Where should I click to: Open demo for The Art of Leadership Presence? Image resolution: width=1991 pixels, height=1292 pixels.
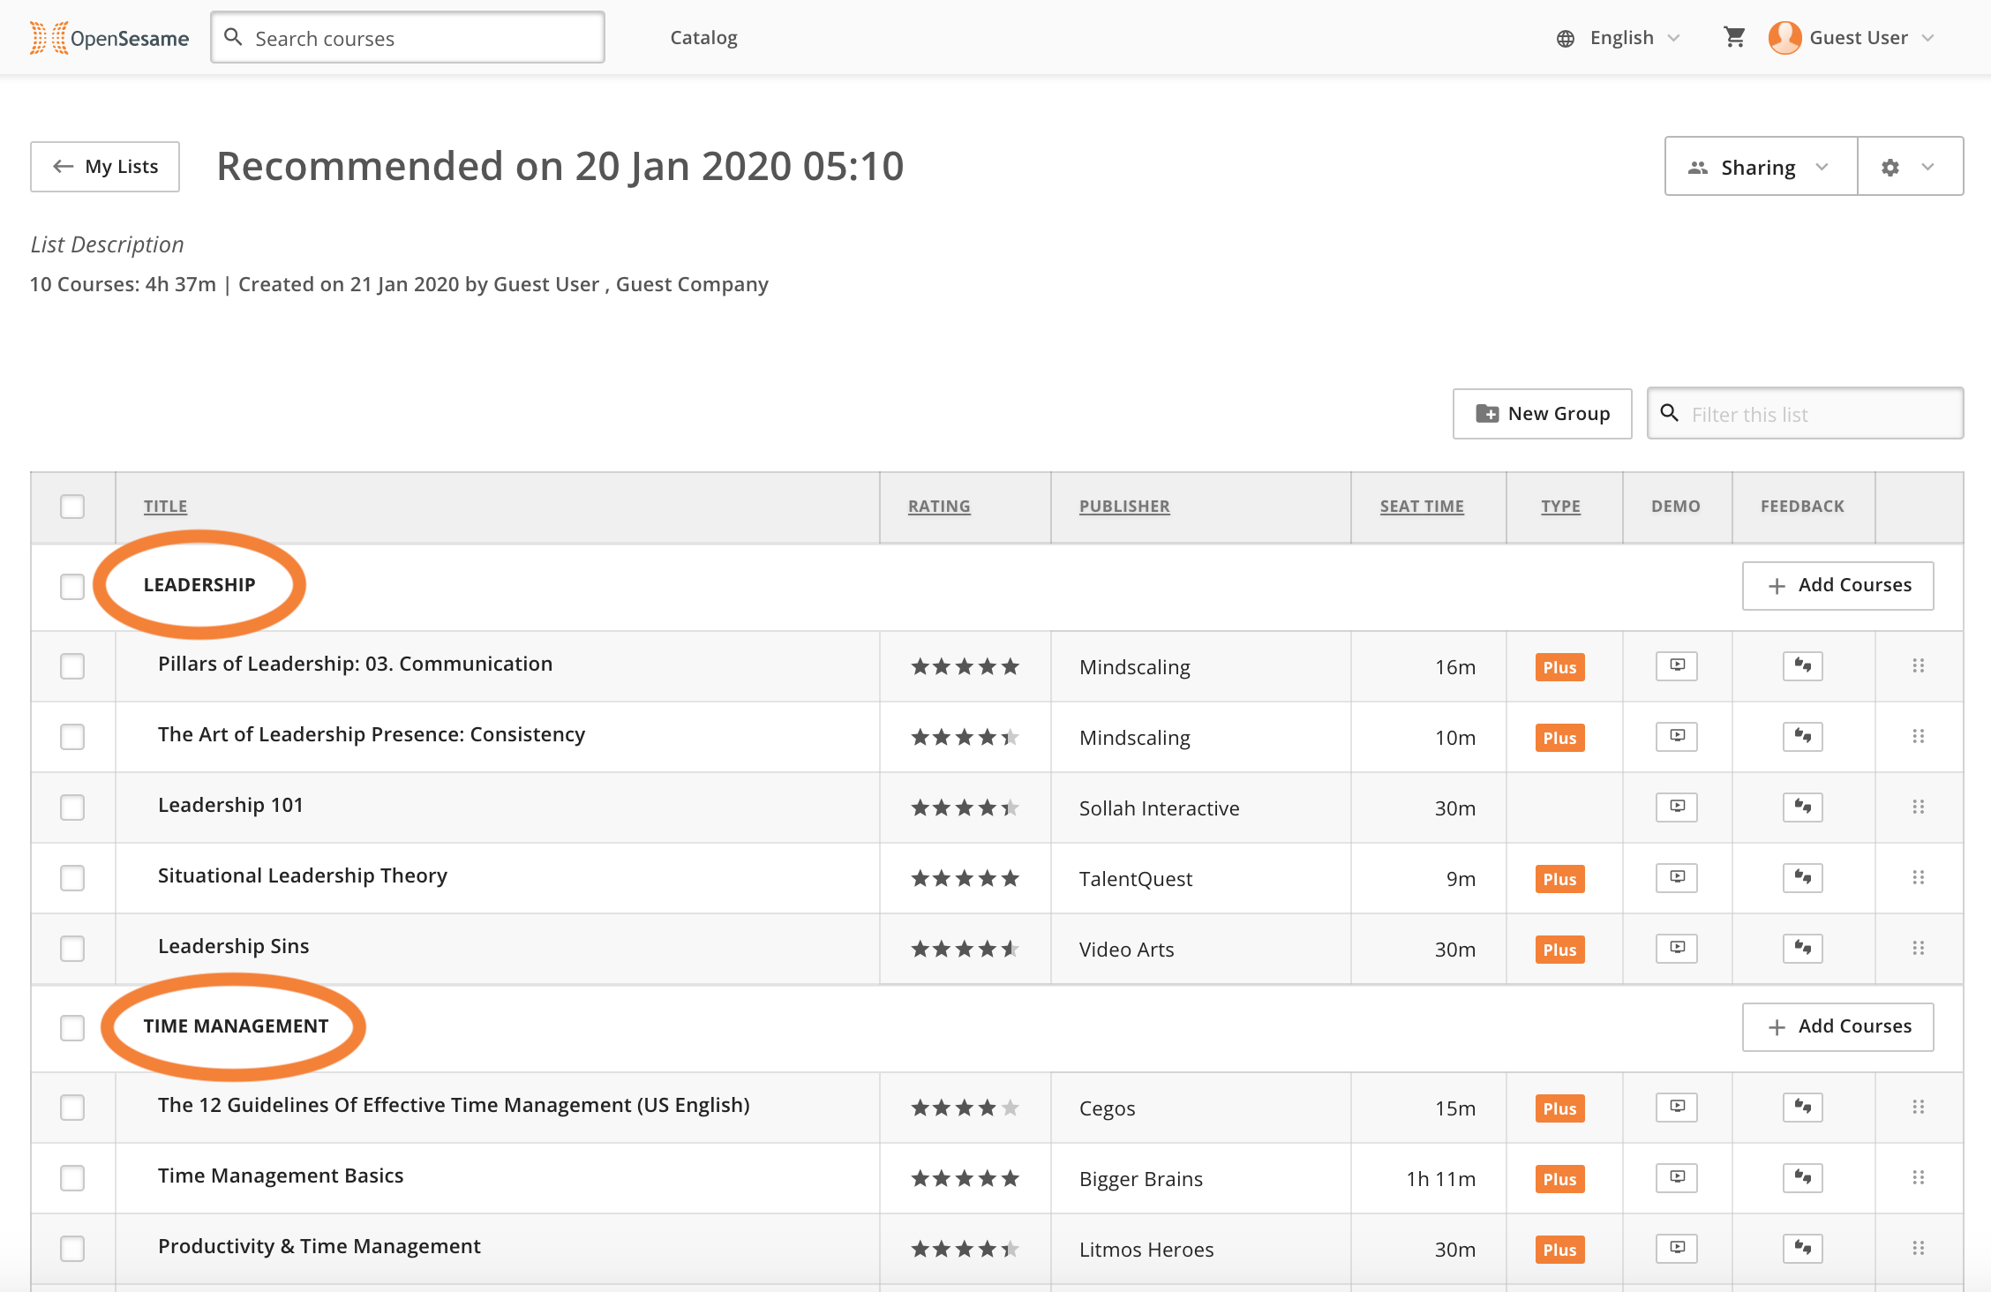[x=1677, y=736]
